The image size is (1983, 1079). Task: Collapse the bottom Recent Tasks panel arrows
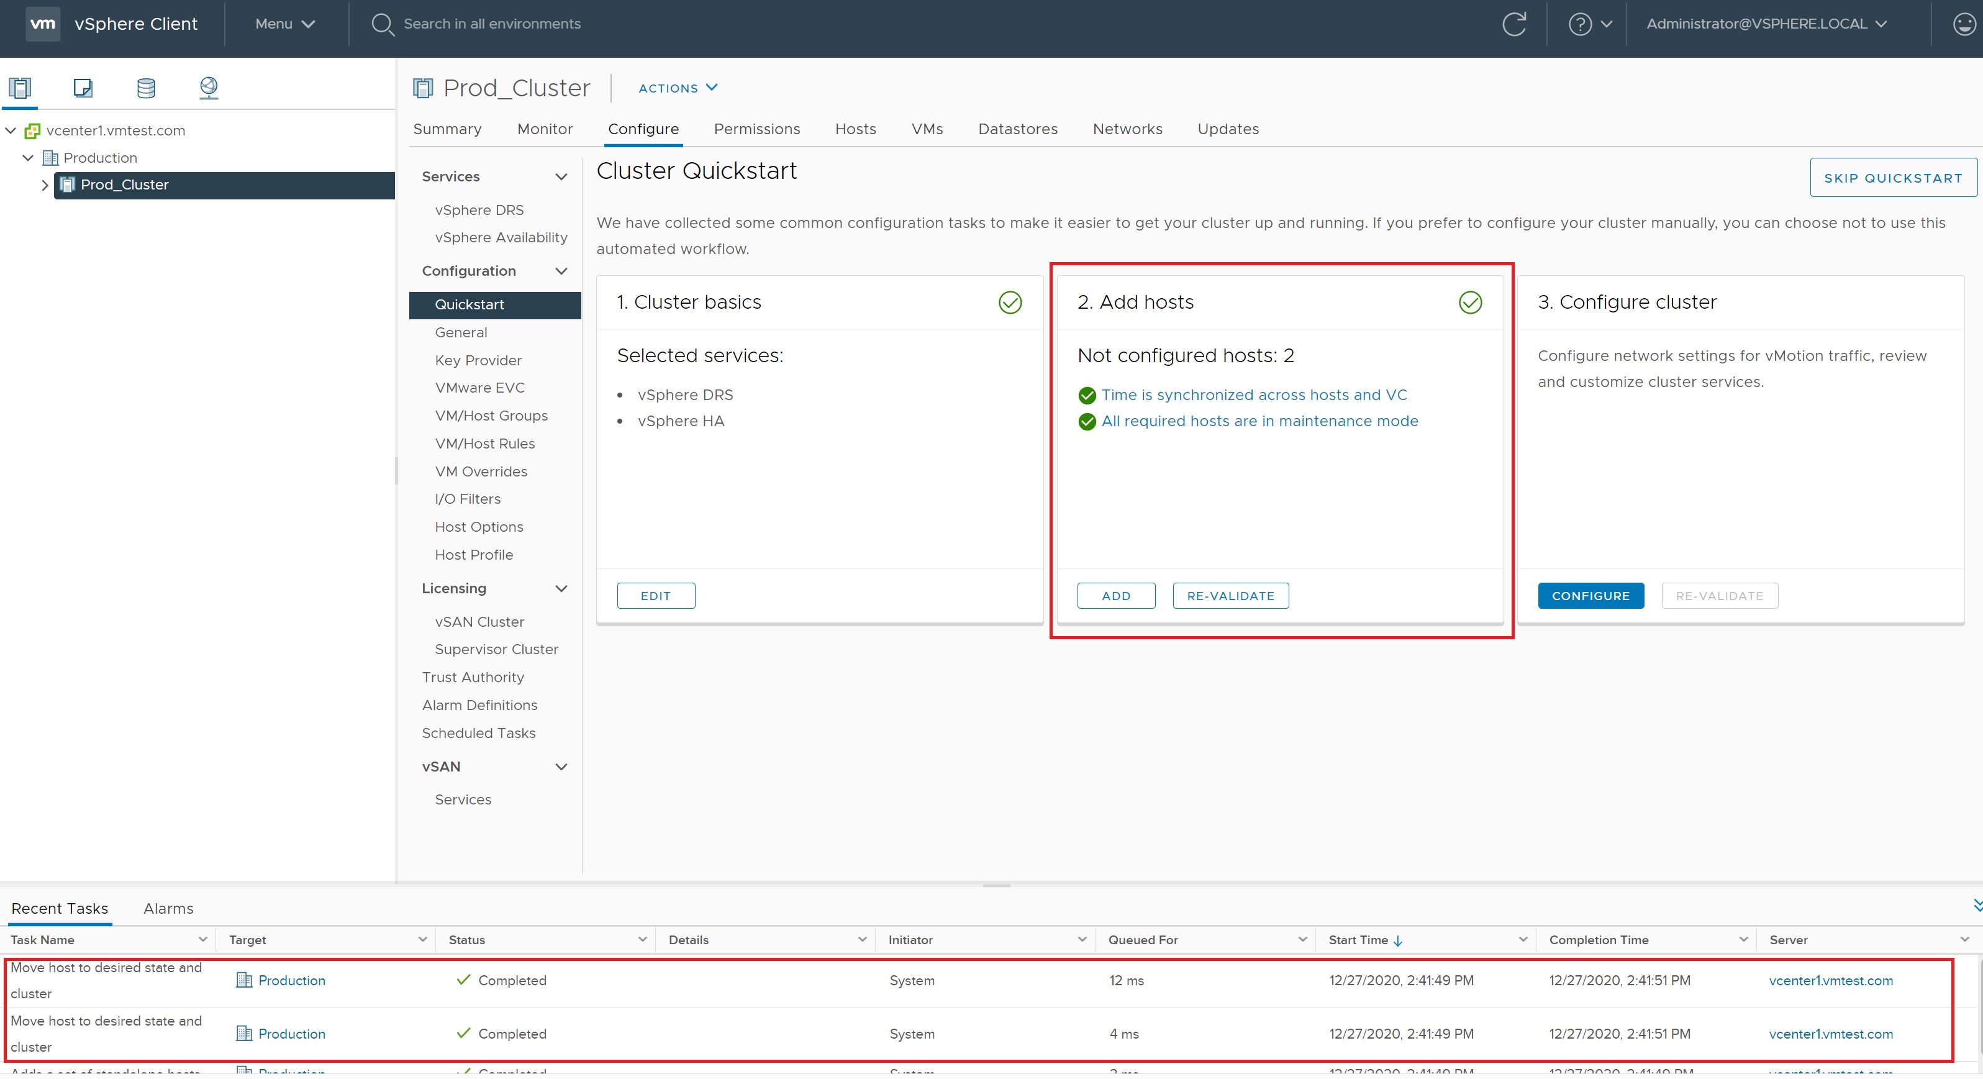tap(1976, 905)
